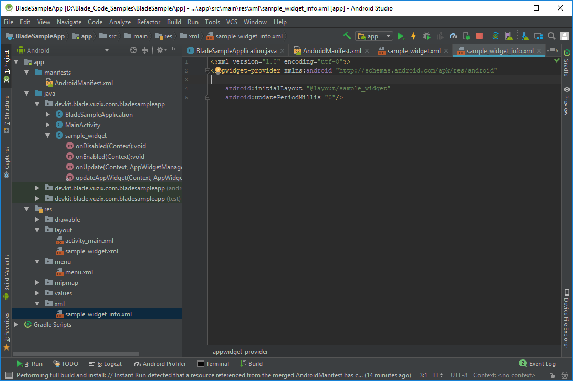Close the BladeSampleApplication.java tab
The height and width of the screenshot is (381, 573).
[x=282, y=51]
